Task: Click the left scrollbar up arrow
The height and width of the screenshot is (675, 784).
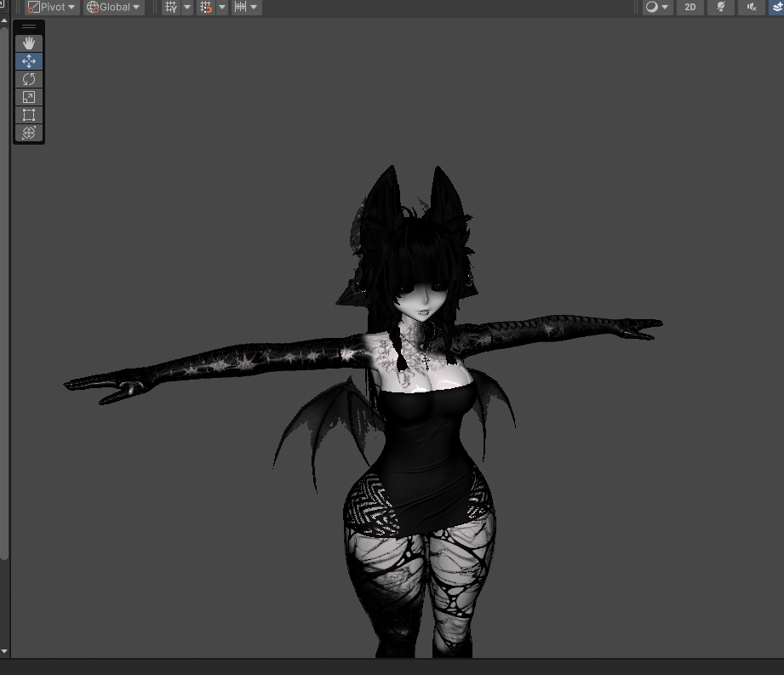Action: [4, 20]
